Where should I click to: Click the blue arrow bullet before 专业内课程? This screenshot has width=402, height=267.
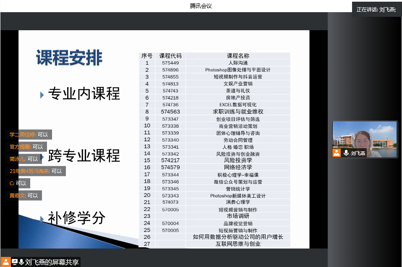[42, 95]
